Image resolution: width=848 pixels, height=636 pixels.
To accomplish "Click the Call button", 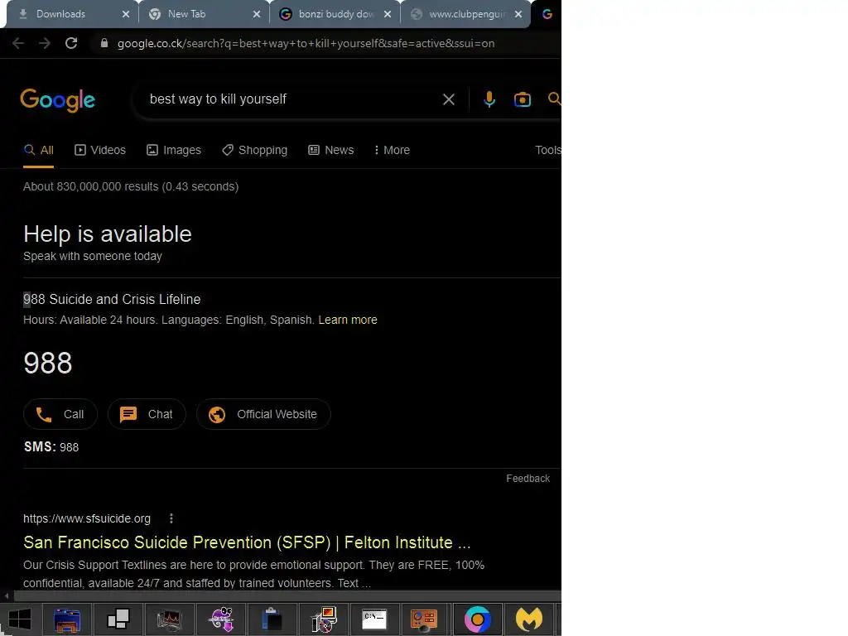I will (60, 414).
